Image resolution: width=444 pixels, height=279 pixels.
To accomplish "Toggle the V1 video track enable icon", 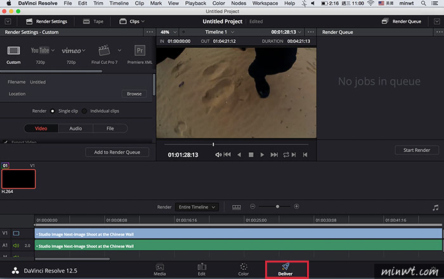I will click(x=16, y=233).
